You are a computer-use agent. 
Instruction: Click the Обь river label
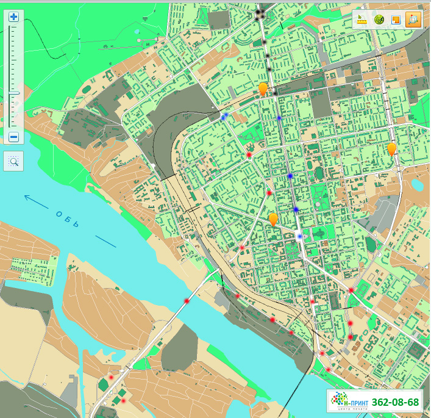66,219
